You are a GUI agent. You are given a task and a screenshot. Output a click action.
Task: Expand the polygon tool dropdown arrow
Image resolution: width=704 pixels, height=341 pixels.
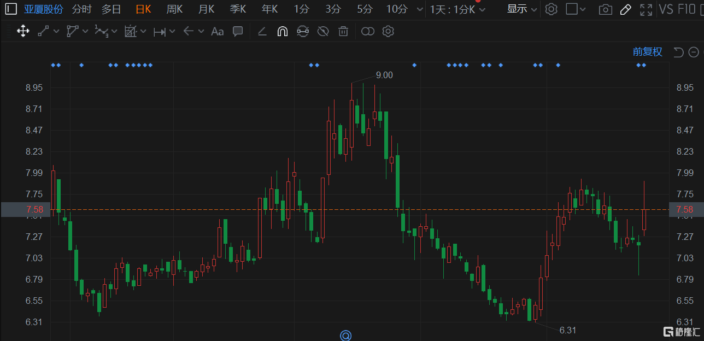point(85,31)
